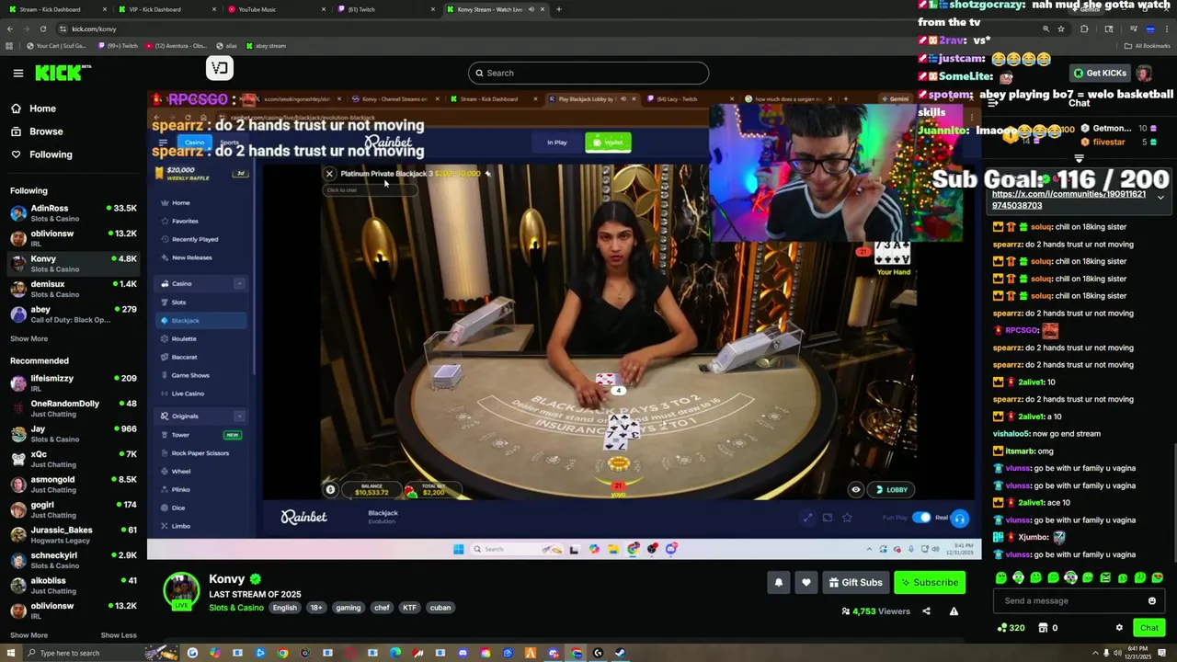The height and width of the screenshot is (662, 1177).
Task: Click the gaming tag
Action: (348, 608)
